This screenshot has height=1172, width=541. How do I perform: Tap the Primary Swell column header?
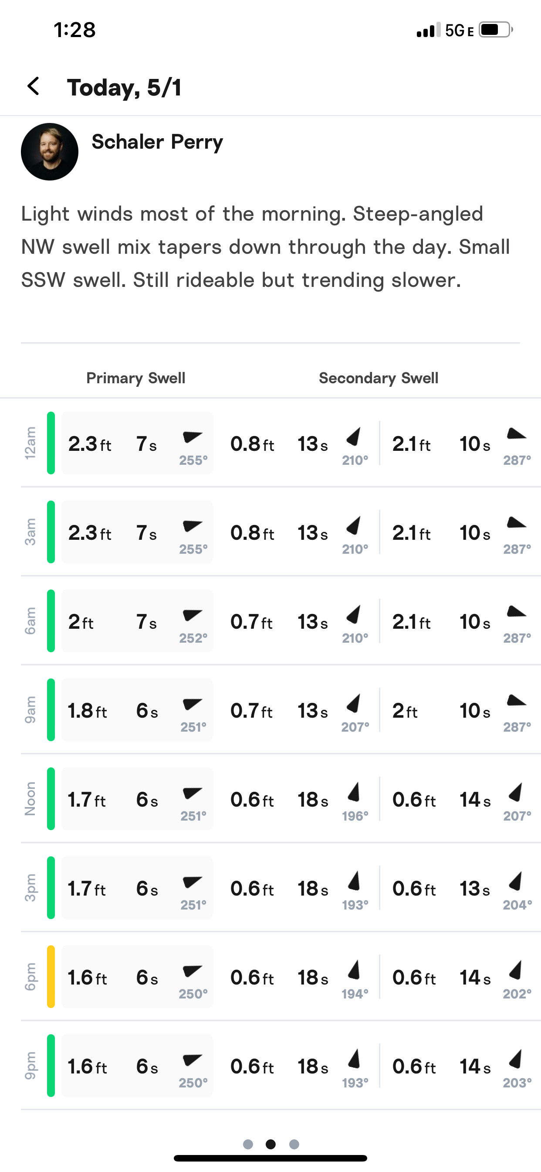coord(135,378)
